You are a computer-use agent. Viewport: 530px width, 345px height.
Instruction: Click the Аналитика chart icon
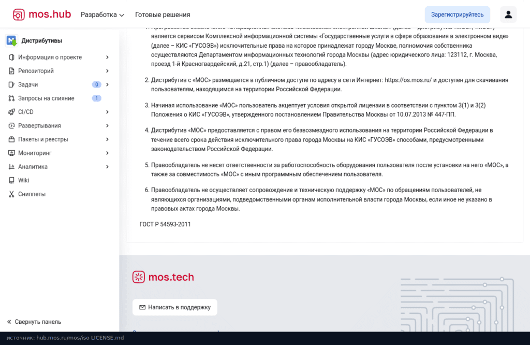pyautogui.click(x=11, y=166)
